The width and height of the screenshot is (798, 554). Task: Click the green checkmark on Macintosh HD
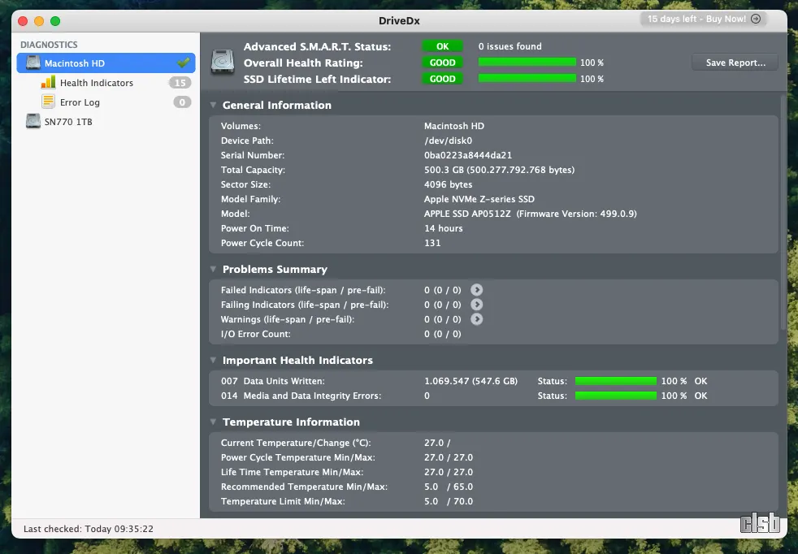(184, 63)
